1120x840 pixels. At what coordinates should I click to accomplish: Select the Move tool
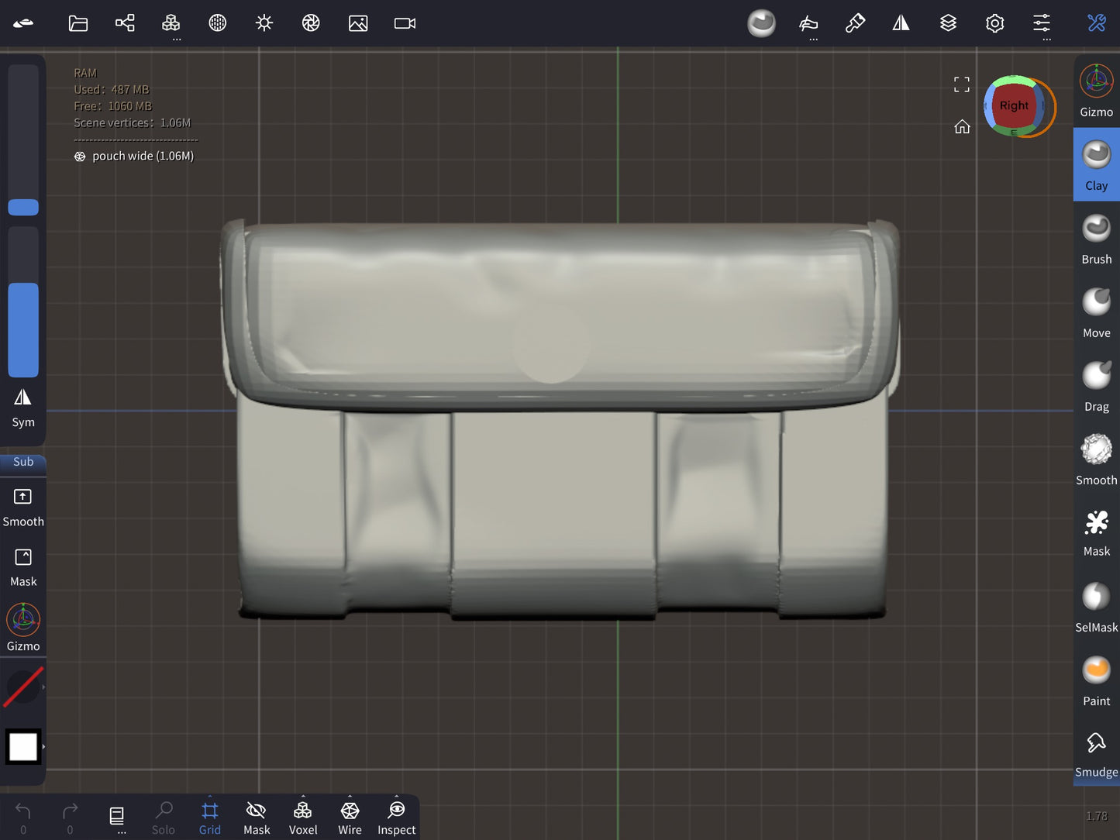tap(1097, 312)
